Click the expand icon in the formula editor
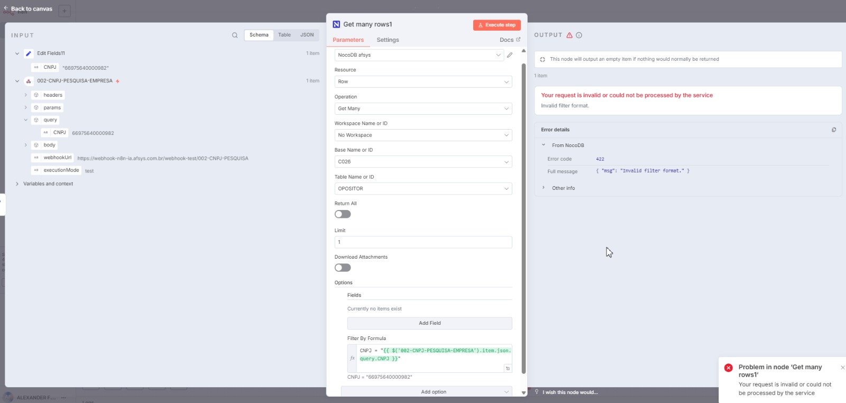The width and height of the screenshot is (846, 403). click(x=508, y=368)
